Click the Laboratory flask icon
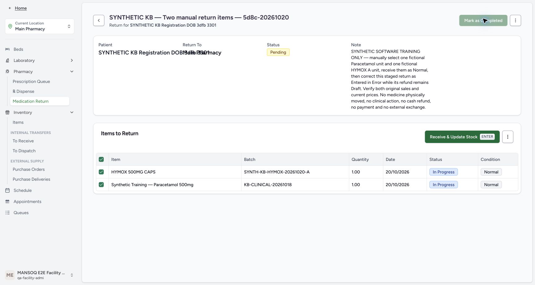Viewport: 535px width, 285px height. click(x=7, y=60)
